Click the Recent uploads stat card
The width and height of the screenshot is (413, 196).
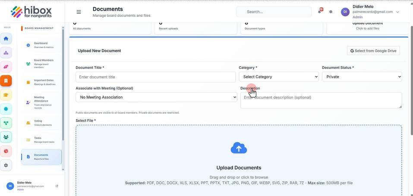tap(195, 28)
